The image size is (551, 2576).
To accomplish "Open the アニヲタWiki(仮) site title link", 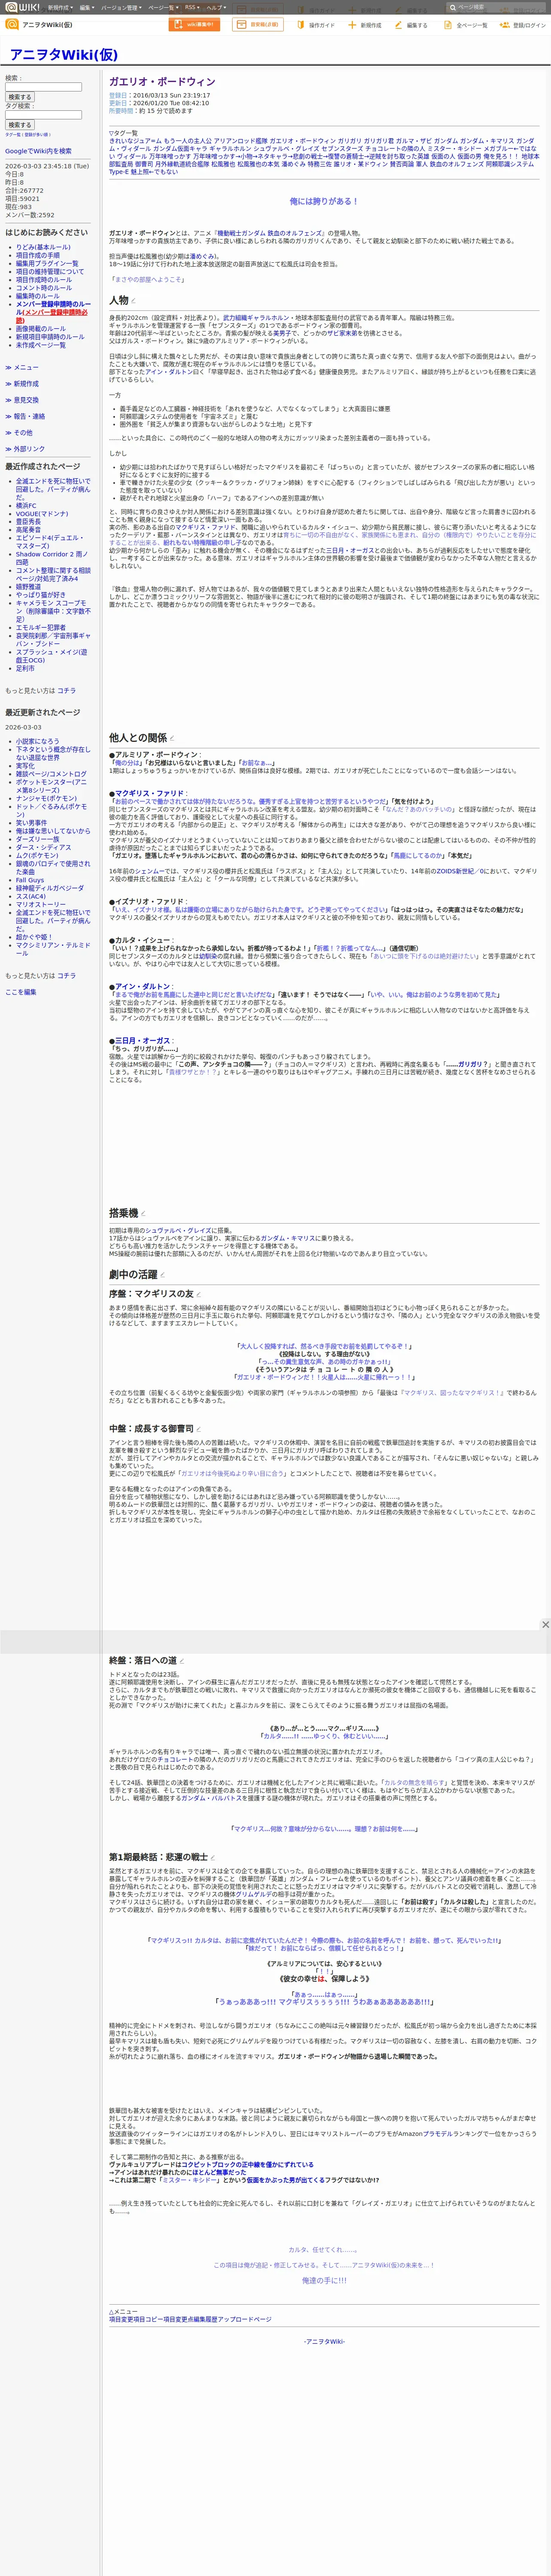I will point(63,55).
